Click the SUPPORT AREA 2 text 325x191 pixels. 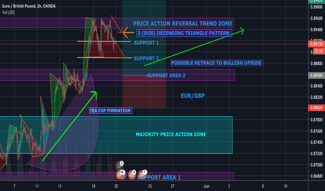pos(166,76)
